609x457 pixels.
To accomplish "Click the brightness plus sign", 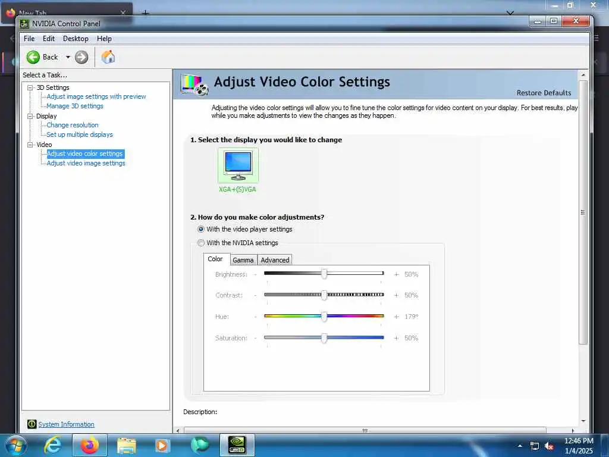I will pos(396,274).
